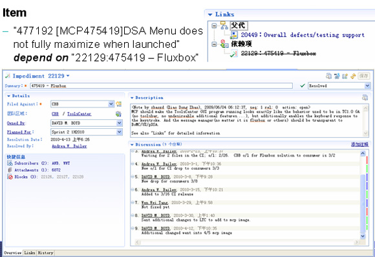375x257 pixels.
Task: Open the Filed Against CBB dropdown
Action: [x=111, y=104]
